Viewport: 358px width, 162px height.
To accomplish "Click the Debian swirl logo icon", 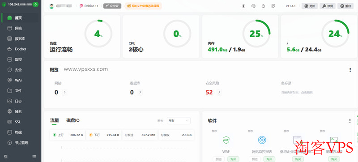I will click(x=81, y=6).
